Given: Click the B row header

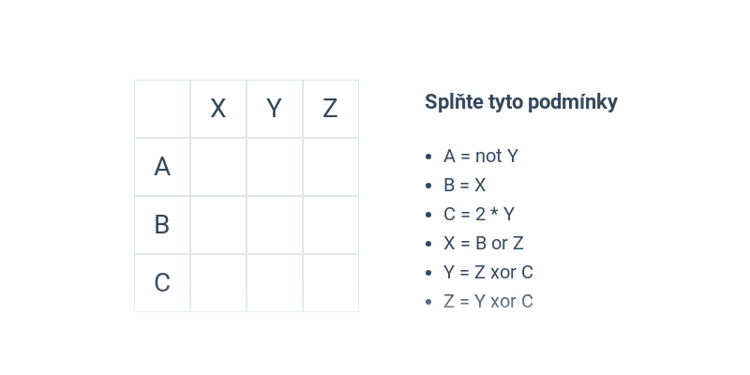Looking at the screenshot, I should tap(162, 225).
